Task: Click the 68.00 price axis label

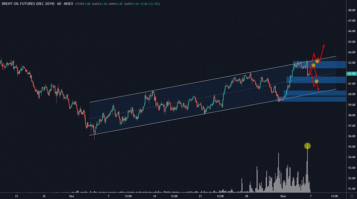Action: [352, 10]
